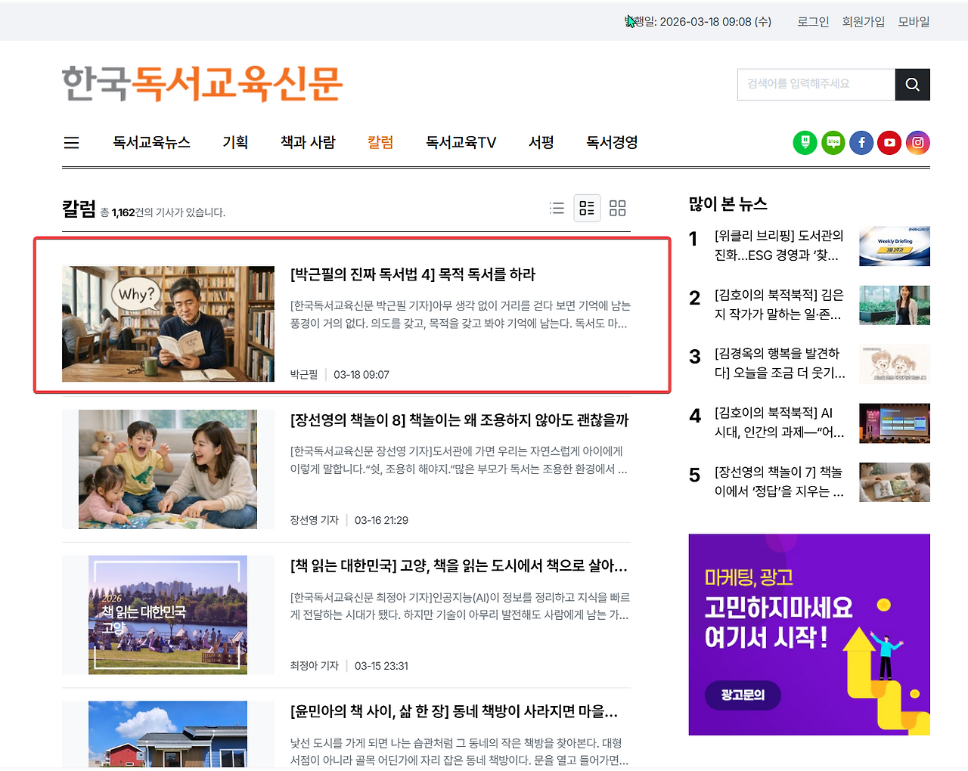Open thumbnail beside '[장선영의 책놀이 7]'

[x=895, y=482]
